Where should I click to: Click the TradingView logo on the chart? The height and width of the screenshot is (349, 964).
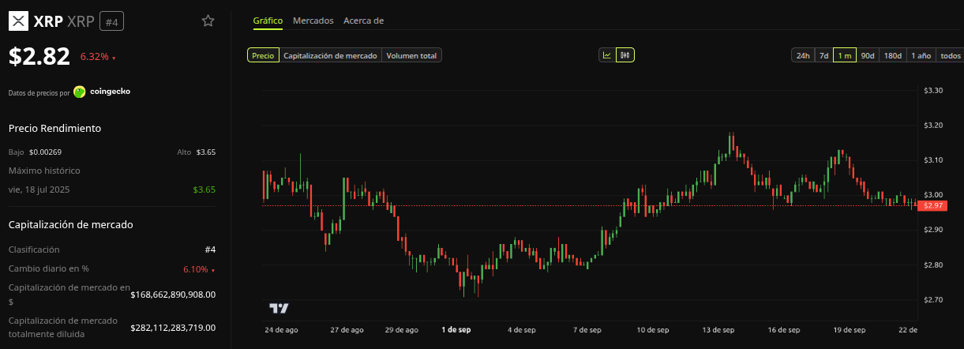[x=279, y=308]
